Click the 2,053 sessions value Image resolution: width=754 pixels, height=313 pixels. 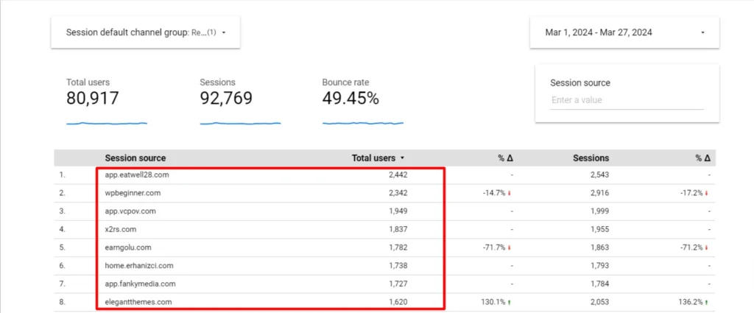(x=599, y=302)
